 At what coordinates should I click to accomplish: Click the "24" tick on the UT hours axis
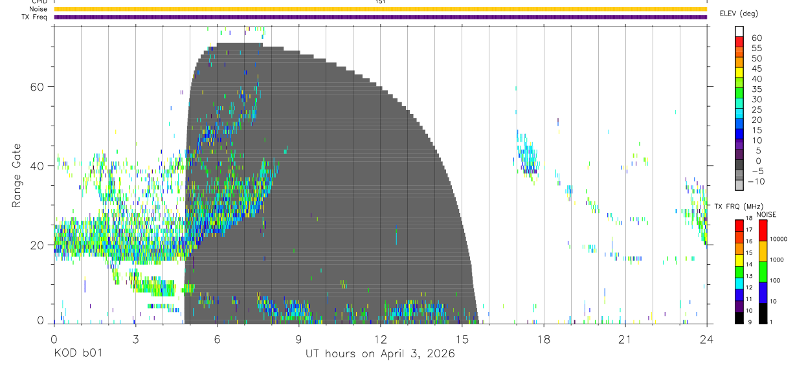coord(707,339)
